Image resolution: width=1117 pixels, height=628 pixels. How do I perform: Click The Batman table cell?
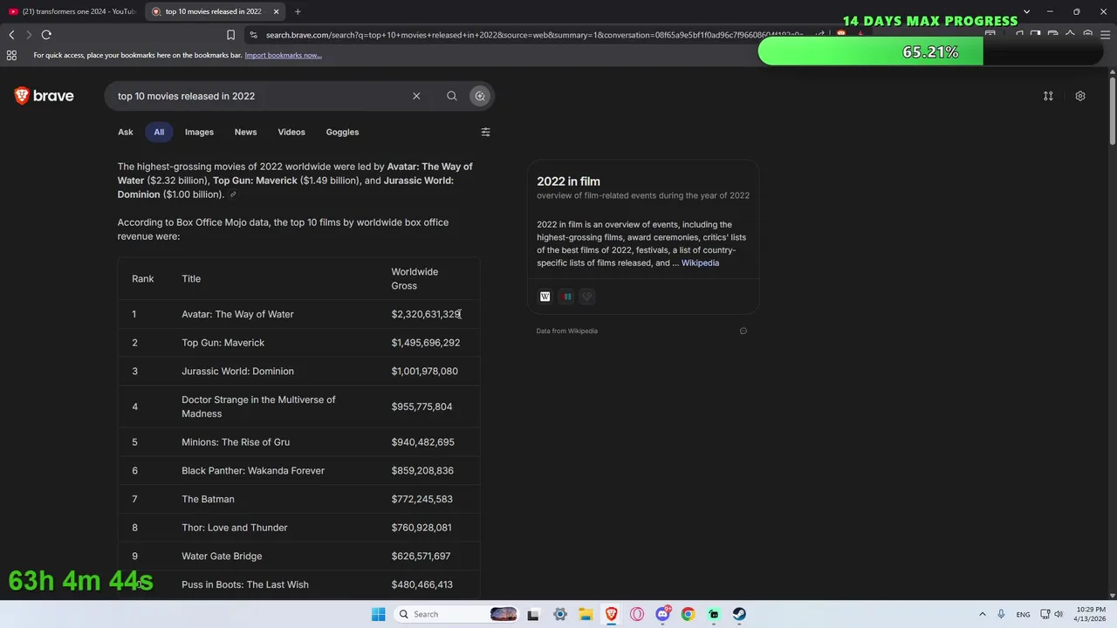click(x=208, y=499)
